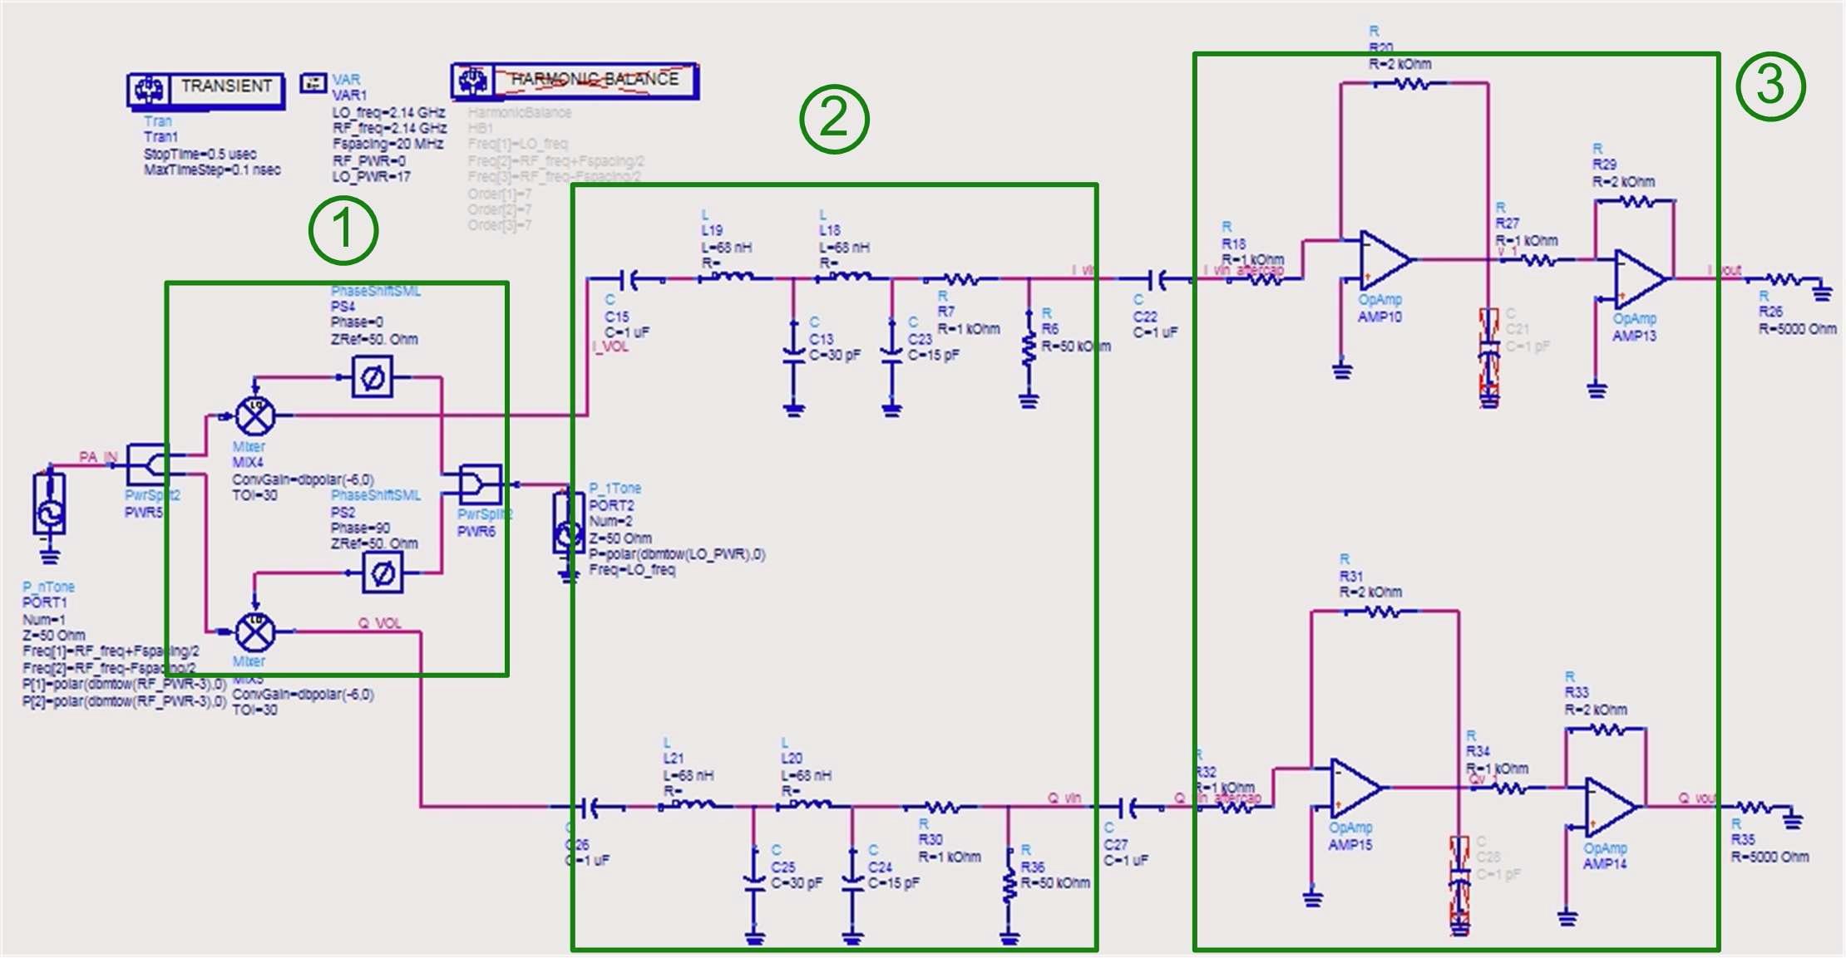Select resistor R27 symbol
Screen dimensions: 1846x958
pos(1538,260)
